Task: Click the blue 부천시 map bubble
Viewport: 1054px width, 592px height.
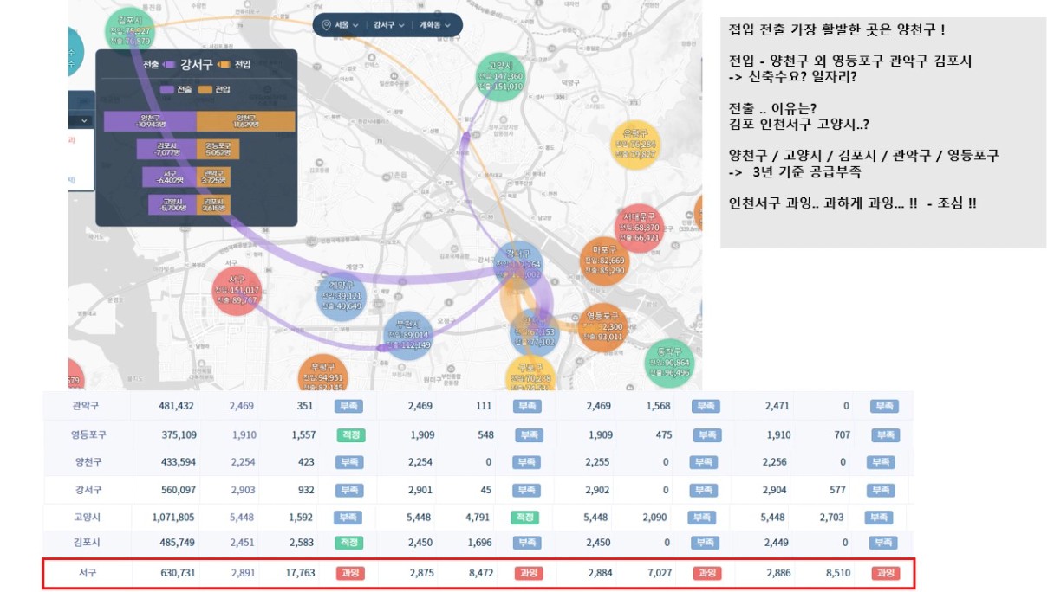Action: click(x=407, y=337)
